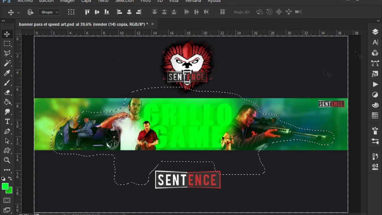Screen dimensions: 382x215
Task: Open the Adjustments panel icon
Action: (375, 95)
